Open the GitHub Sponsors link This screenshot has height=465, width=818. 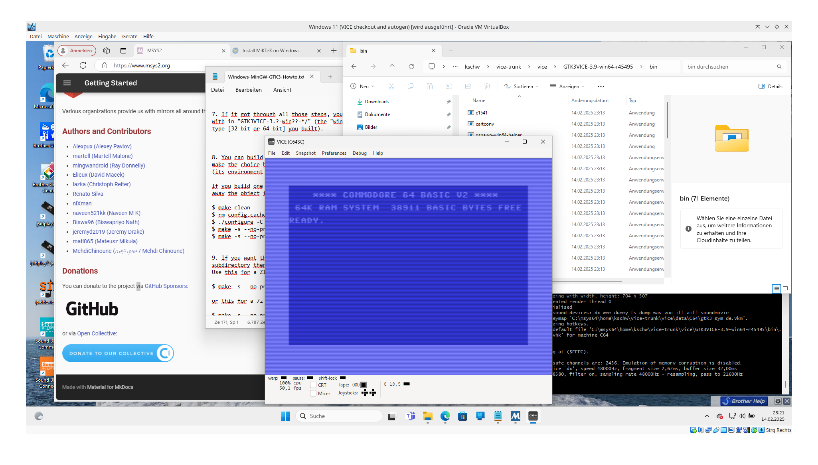[166, 286]
